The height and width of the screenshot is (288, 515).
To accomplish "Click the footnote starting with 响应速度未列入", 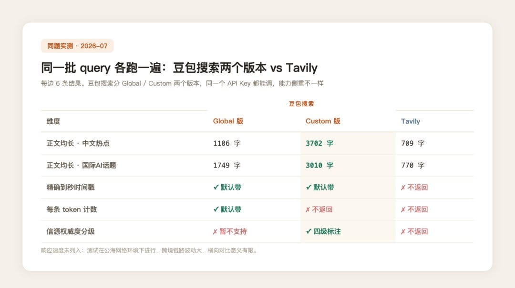I will point(150,250).
